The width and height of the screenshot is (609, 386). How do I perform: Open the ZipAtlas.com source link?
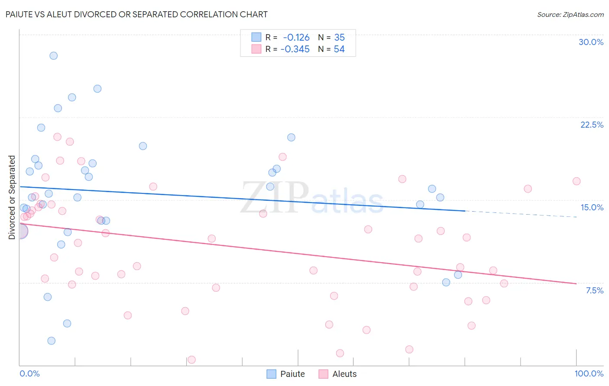tap(570, 14)
